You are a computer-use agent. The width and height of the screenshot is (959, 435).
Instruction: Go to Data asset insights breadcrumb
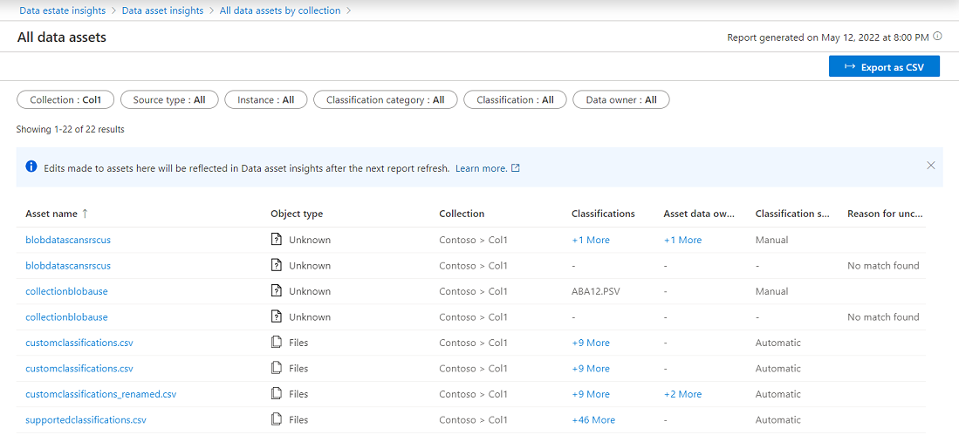[162, 10]
